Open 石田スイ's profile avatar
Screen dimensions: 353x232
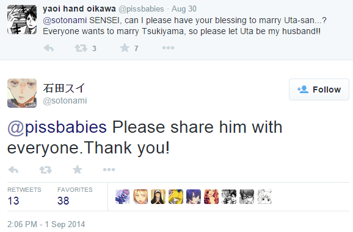[22, 93]
